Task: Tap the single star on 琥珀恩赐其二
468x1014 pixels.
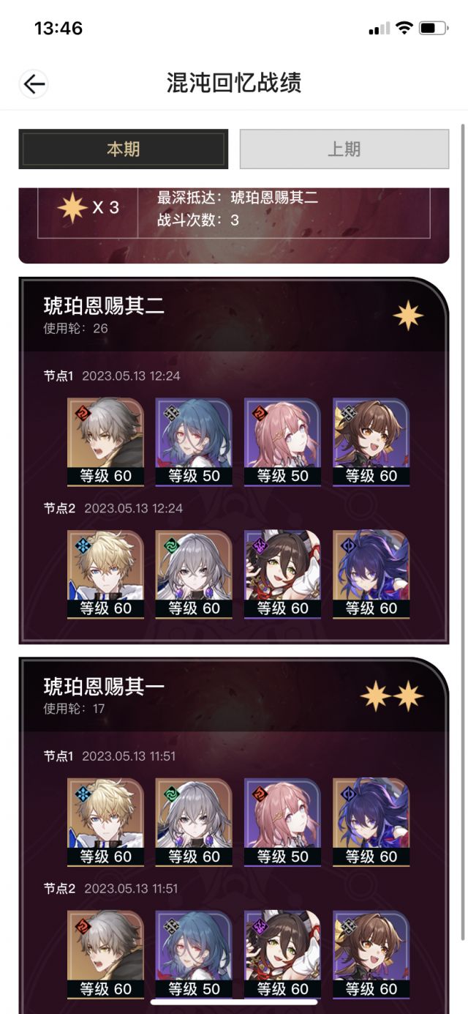Action: (408, 316)
